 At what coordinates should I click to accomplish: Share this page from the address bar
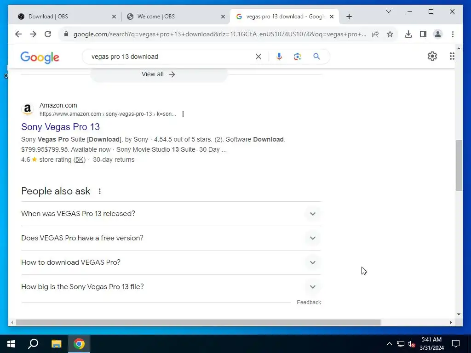pos(375,34)
